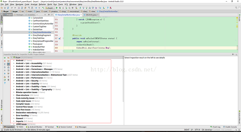Open the Terminal tool window
241x132 pixels.
coord(49,127)
